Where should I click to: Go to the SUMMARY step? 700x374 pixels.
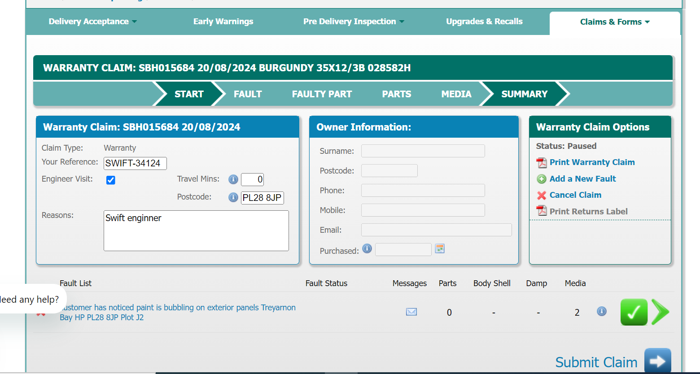point(525,94)
